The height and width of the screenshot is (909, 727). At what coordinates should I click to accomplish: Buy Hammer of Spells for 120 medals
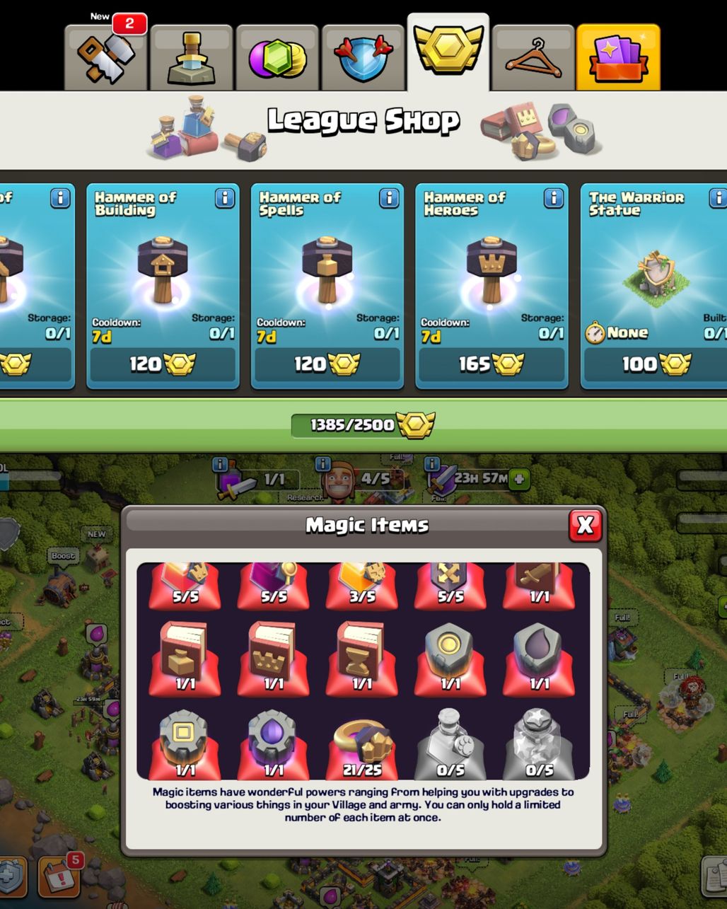pyautogui.click(x=327, y=364)
